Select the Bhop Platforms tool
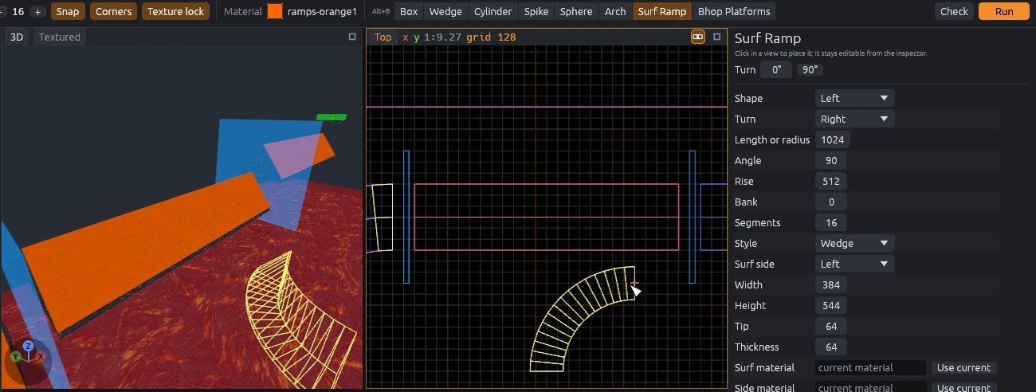Screen dimensions: 1036x392 734,12
